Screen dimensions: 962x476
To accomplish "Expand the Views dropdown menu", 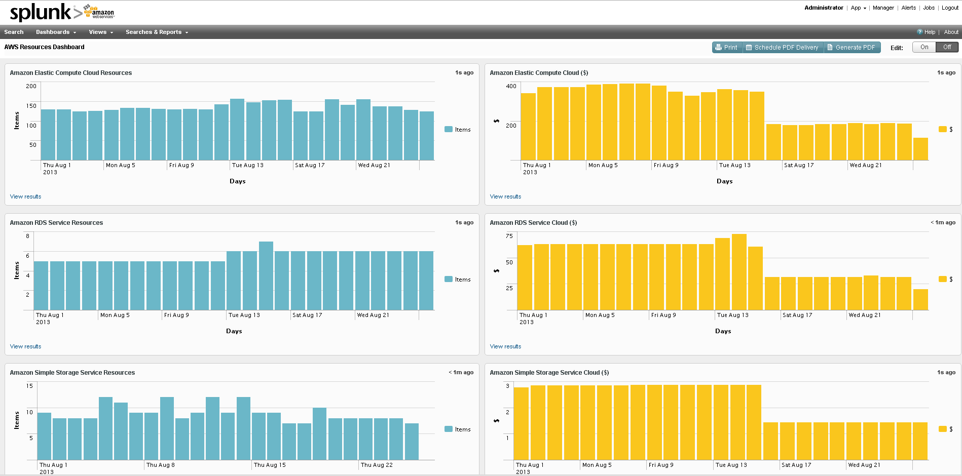I will pyautogui.click(x=101, y=32).
